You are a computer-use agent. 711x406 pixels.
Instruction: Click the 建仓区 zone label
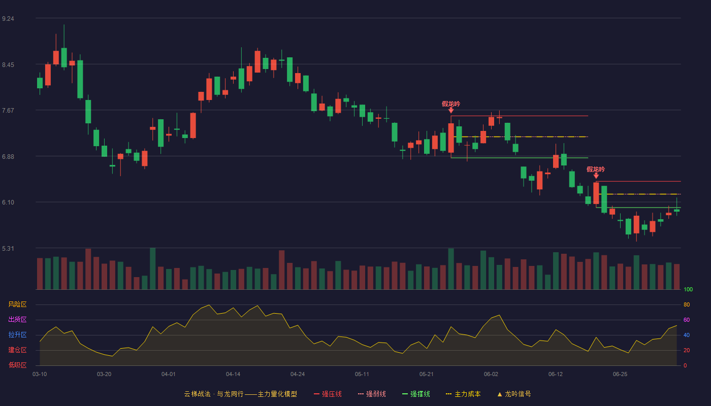(17, 350)
